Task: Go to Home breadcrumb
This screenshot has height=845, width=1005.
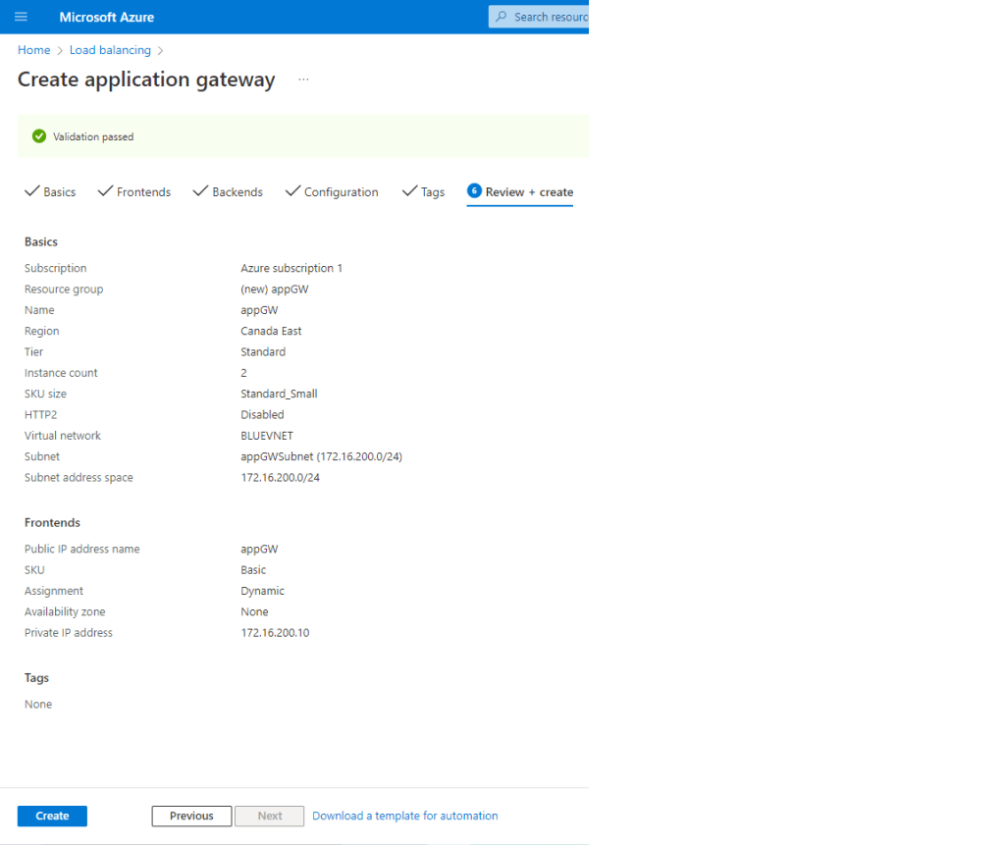Action: point(33,50)
